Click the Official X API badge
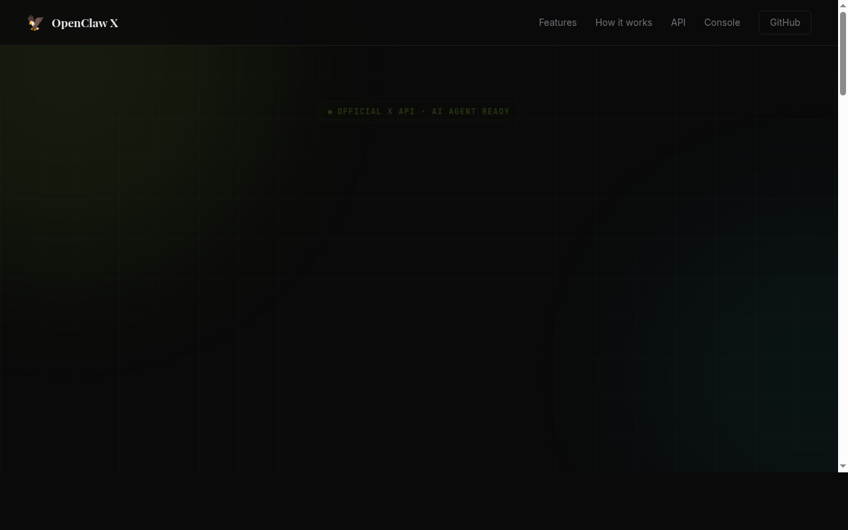Screen dimensions: 848x530 click(419, 111)
